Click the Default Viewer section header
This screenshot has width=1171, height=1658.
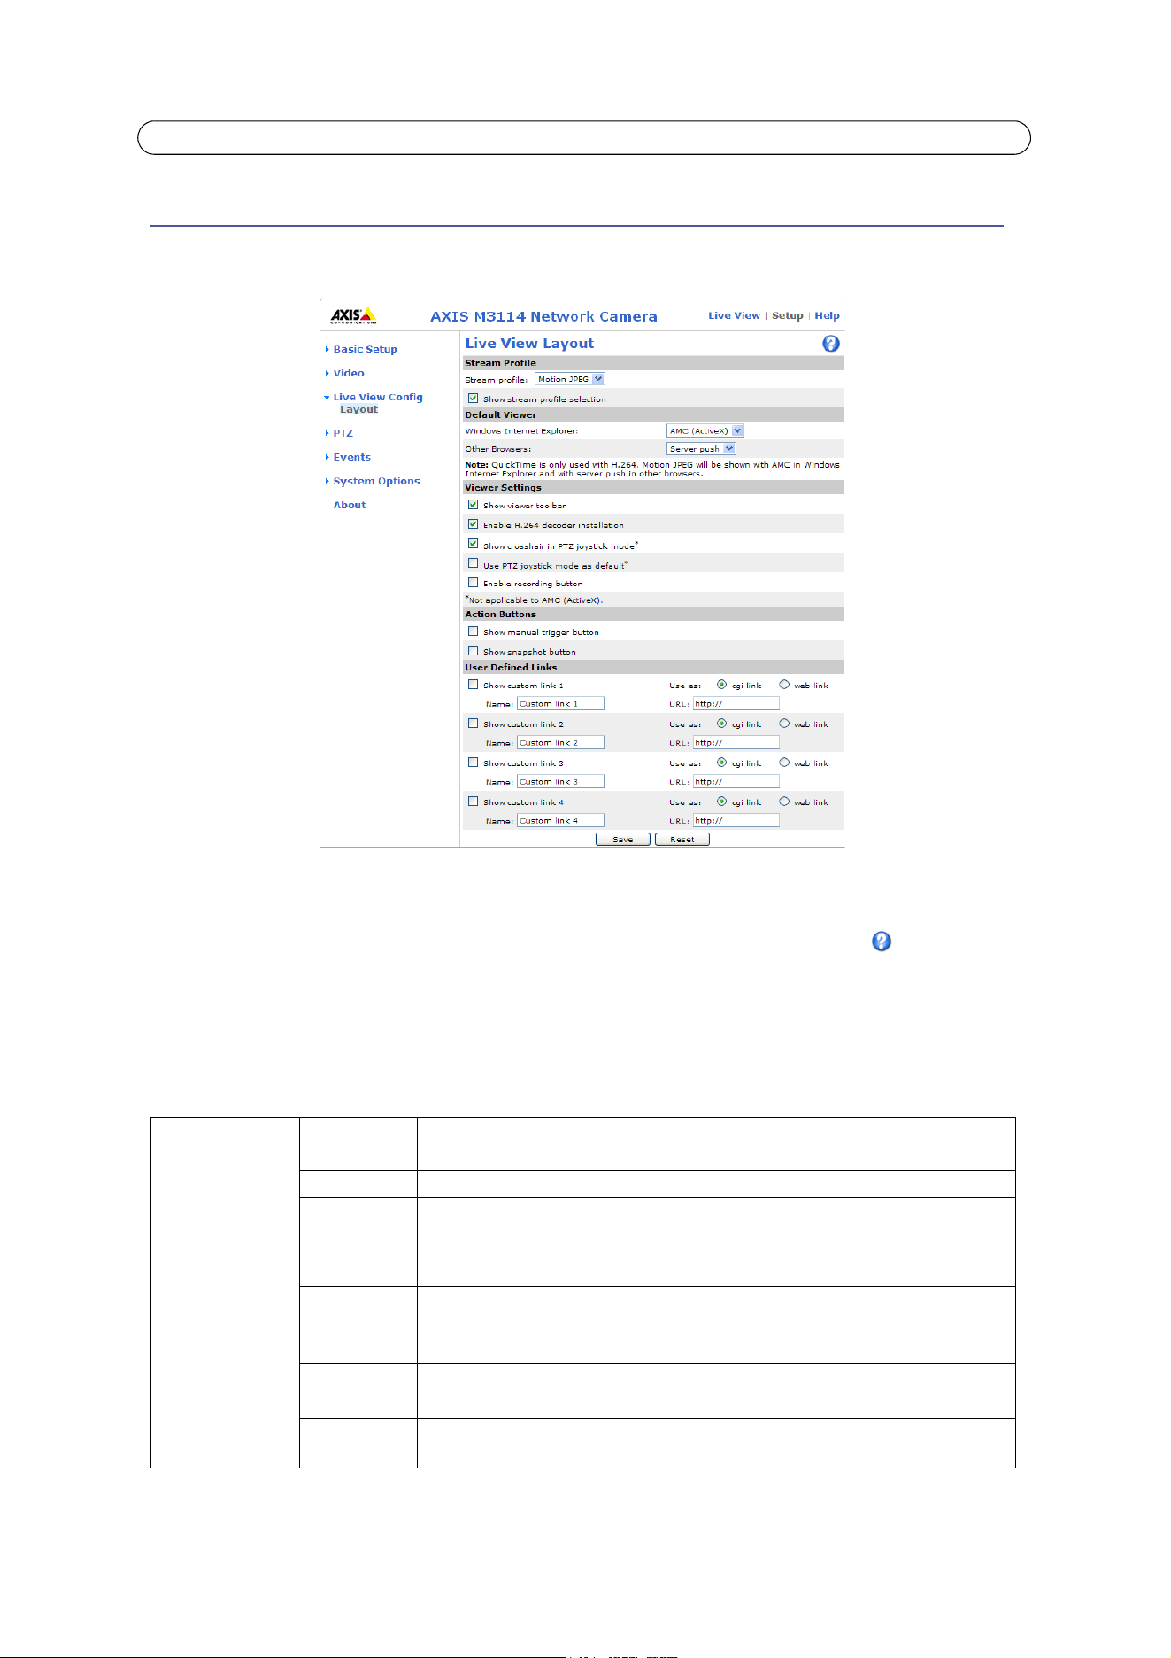653,414
